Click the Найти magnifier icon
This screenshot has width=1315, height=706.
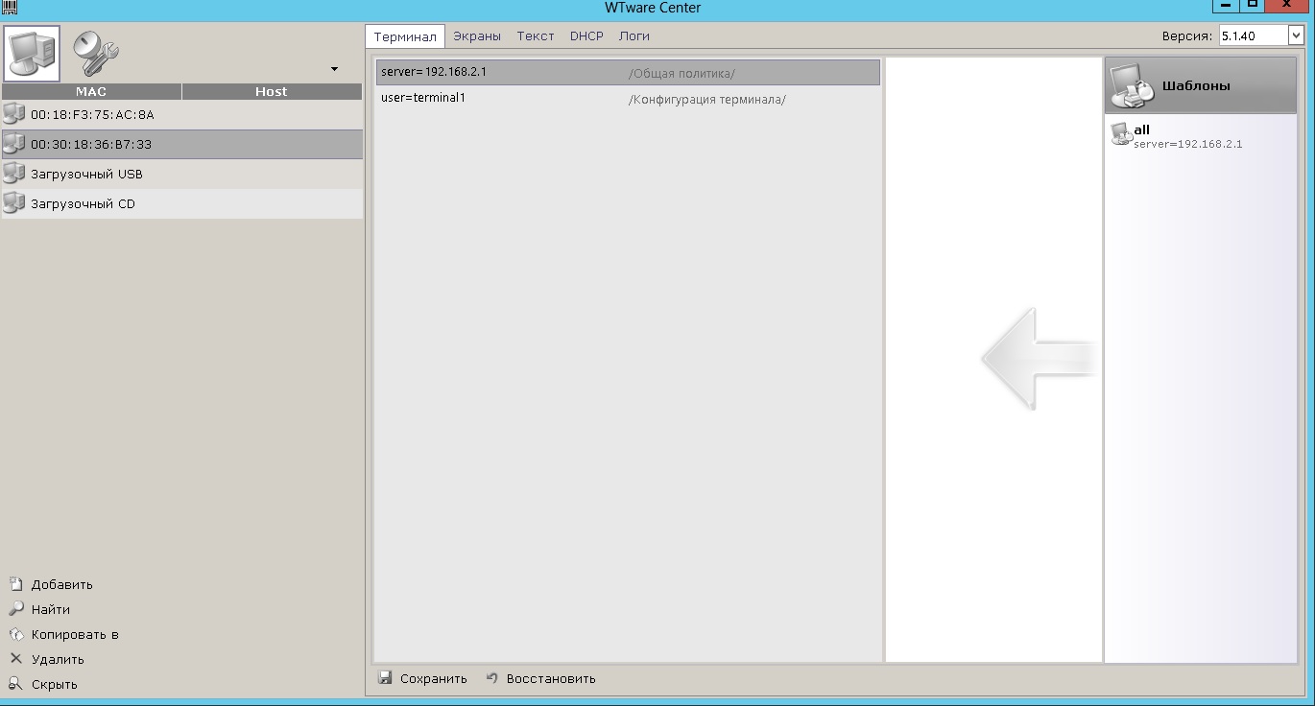[x=15, y=609]
